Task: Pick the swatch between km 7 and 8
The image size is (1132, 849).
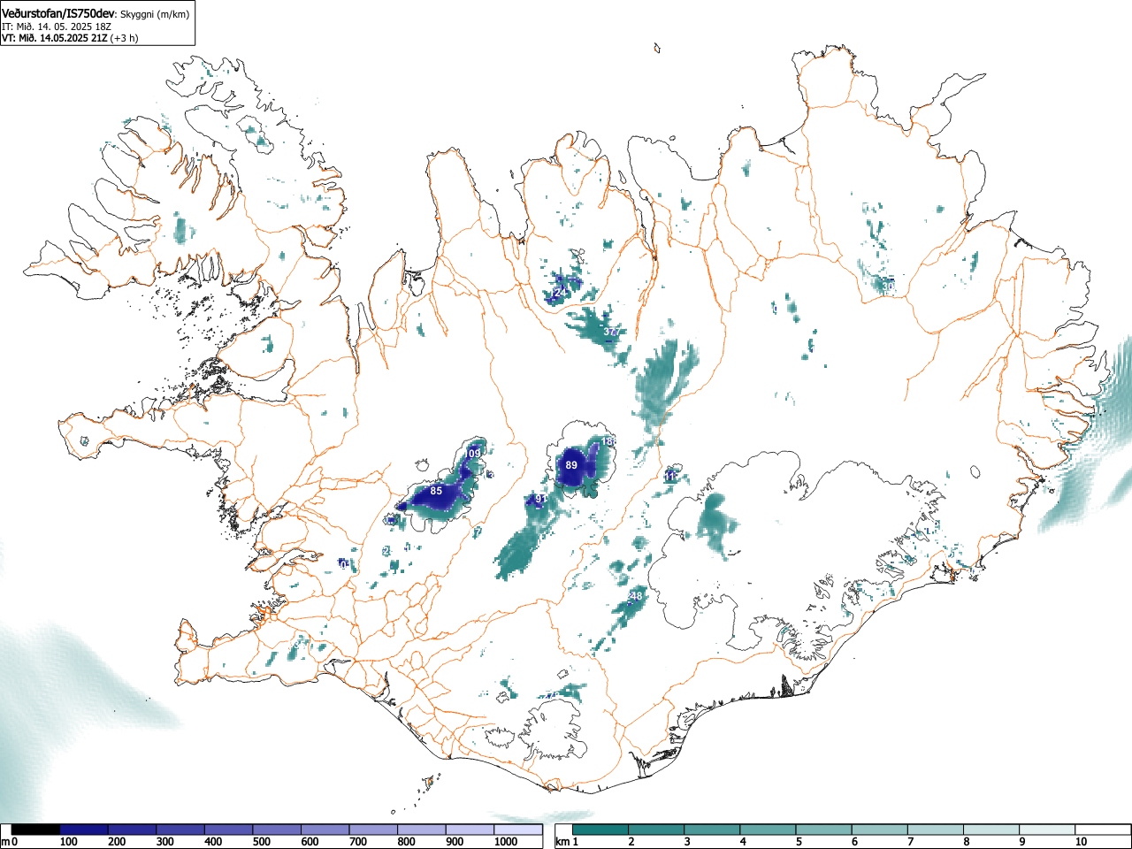Action: [x=935, y=830]
